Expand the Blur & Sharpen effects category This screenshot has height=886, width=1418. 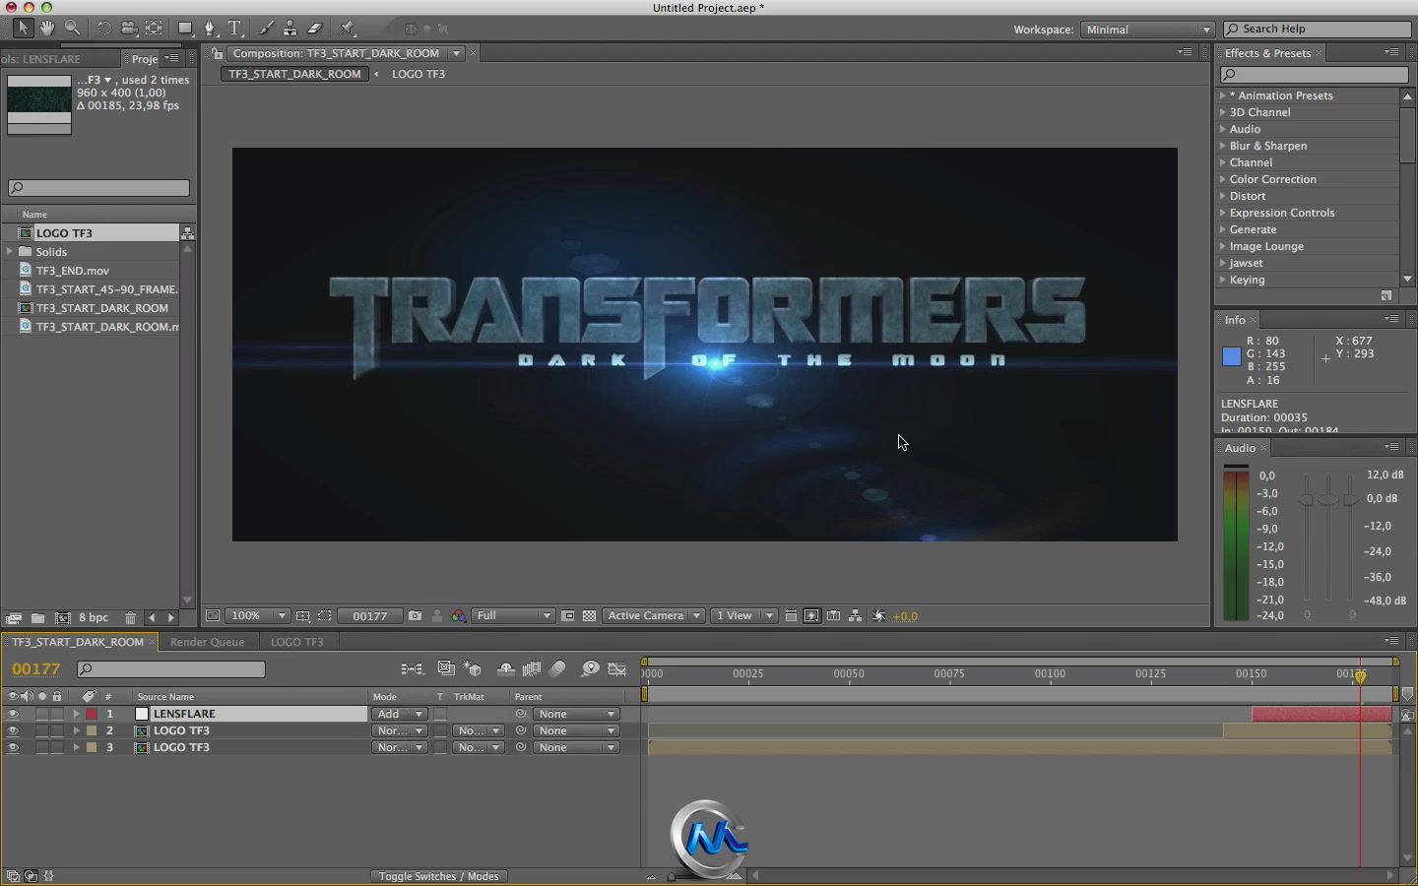point(1222,146)
